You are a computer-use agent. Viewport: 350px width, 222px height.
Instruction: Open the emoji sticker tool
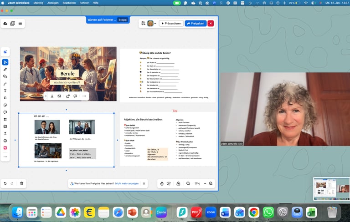5,141
